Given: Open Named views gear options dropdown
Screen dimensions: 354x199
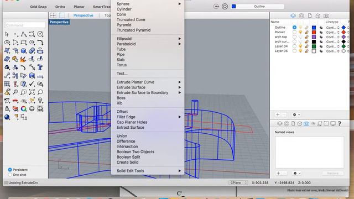Looking at the screenshot, I should click(297, 173).
